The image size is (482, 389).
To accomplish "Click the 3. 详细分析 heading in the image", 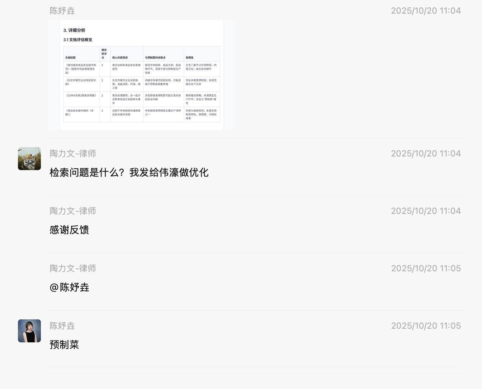I will tap(74, 31).
